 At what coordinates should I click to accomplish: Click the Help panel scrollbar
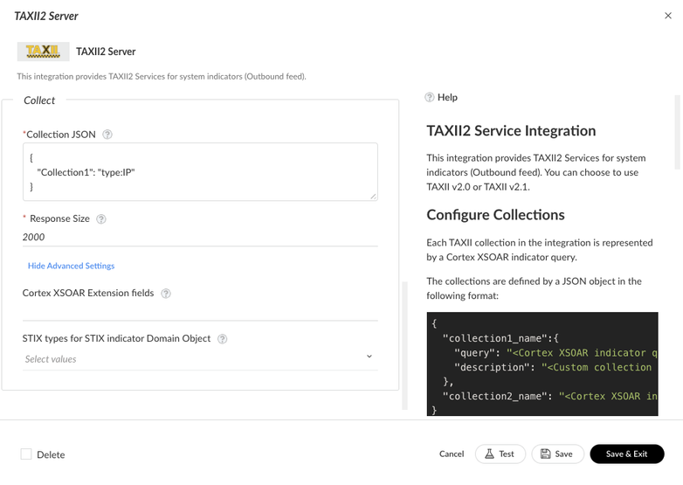click(678, 131)
